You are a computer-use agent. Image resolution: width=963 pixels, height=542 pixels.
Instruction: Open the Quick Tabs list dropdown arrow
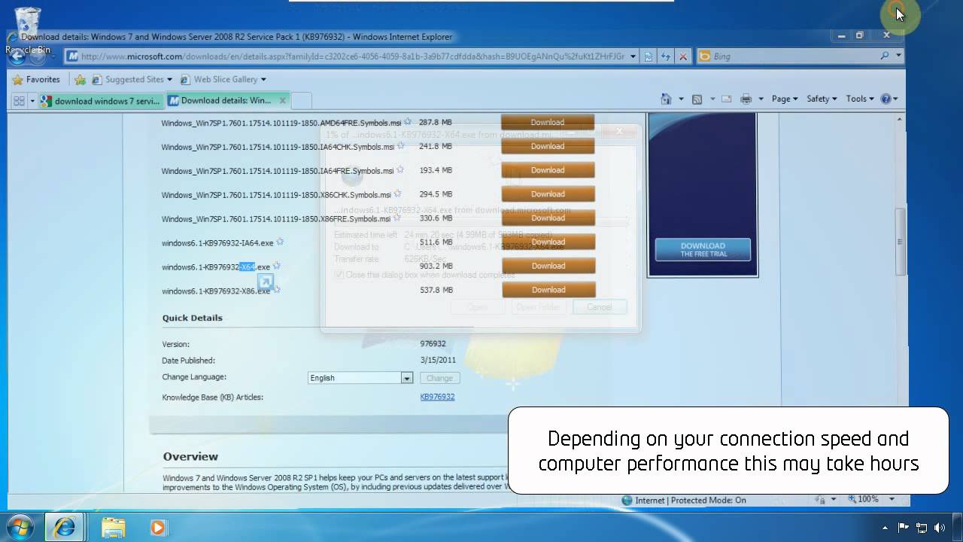click(x=32, y=100)
